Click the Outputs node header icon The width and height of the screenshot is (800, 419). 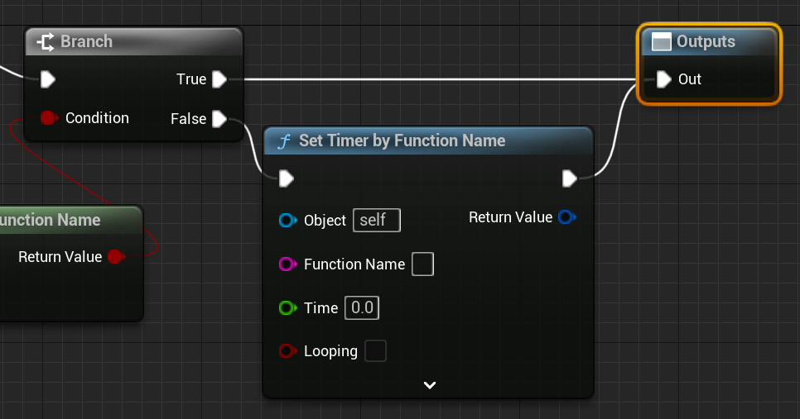coord(661,42)
